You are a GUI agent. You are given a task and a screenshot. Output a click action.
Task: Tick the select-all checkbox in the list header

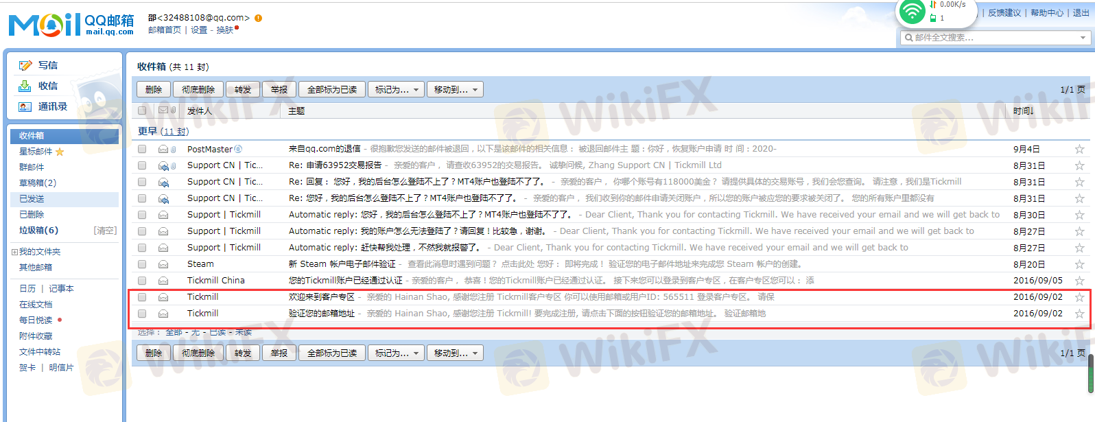142,110
